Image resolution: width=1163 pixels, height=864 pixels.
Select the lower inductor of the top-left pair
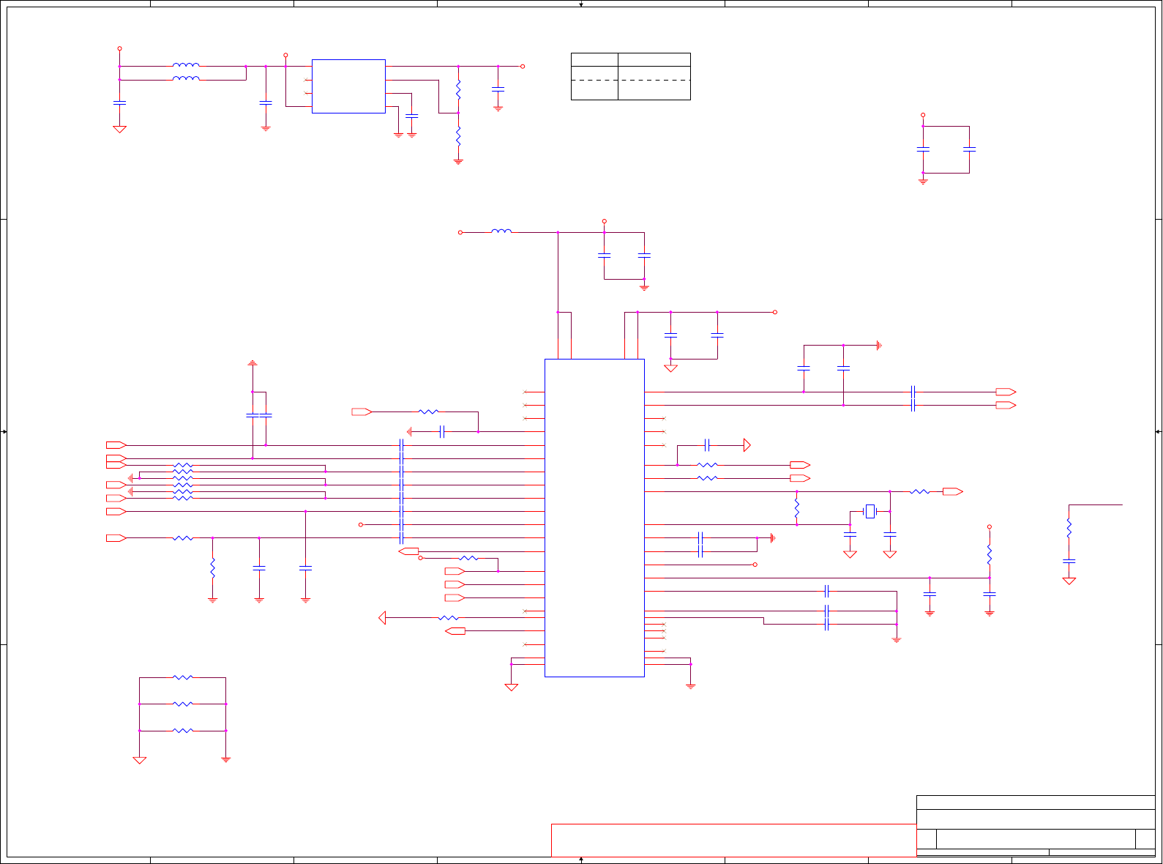[x=186, y=78]
